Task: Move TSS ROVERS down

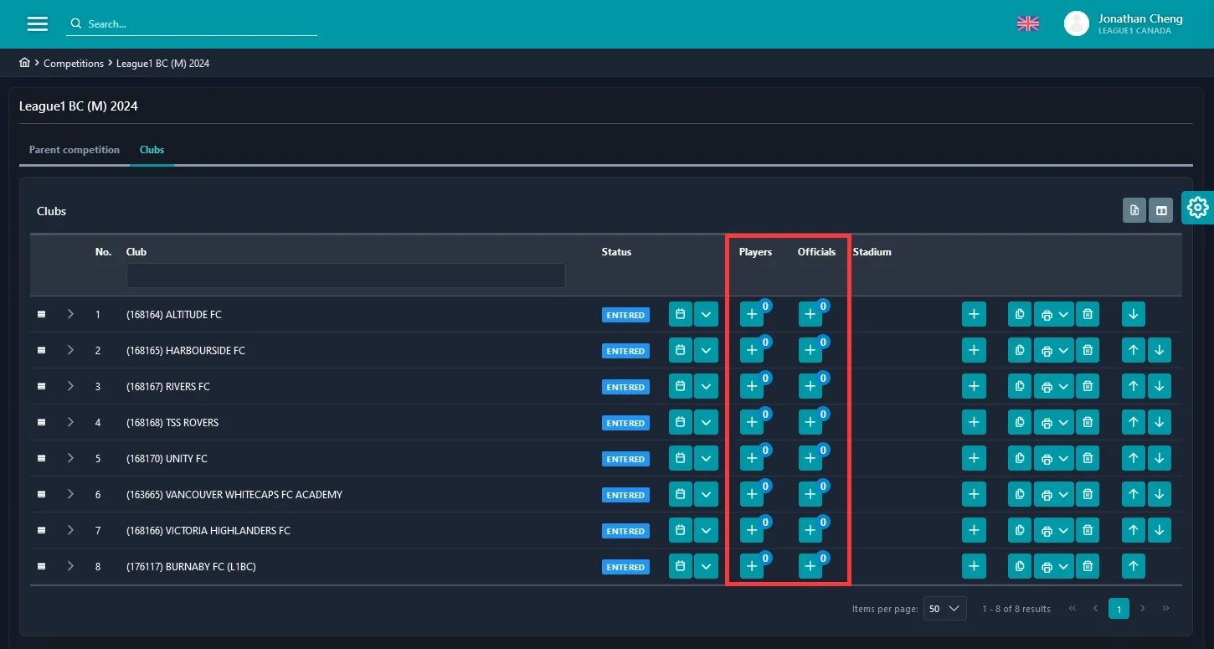Action: click(1160, 422)
